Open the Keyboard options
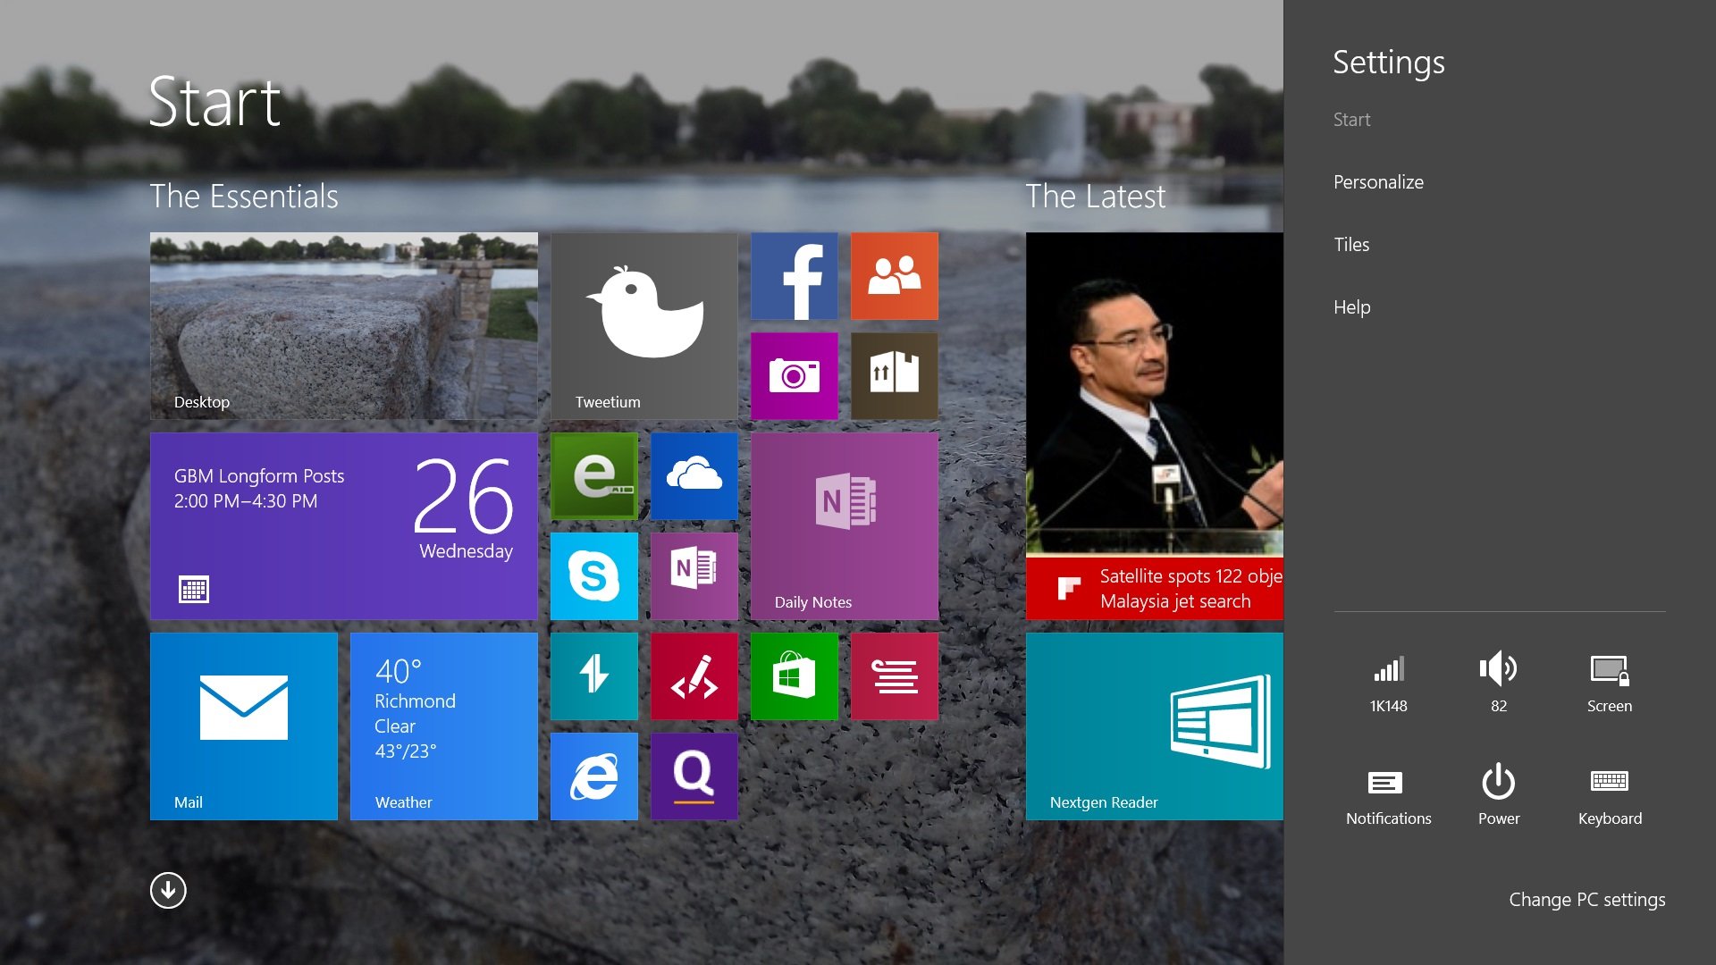1716x965 pixels. (x=1610, y=797)
